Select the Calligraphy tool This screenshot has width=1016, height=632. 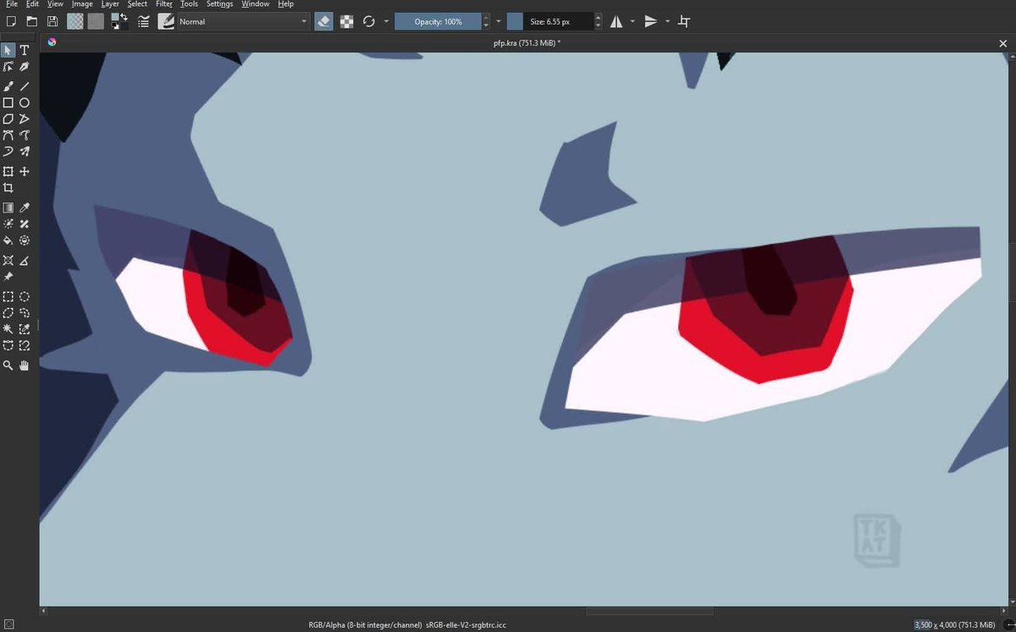click(25, 67)
